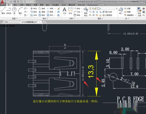Open the layer name dropdown list
This screenshot has height=114, width=146.
click(x=117, y=8)
